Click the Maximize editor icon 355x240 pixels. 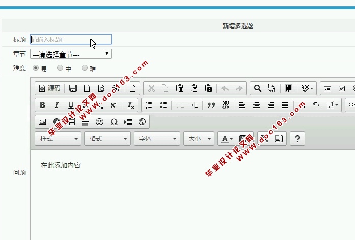click(265, 139)
